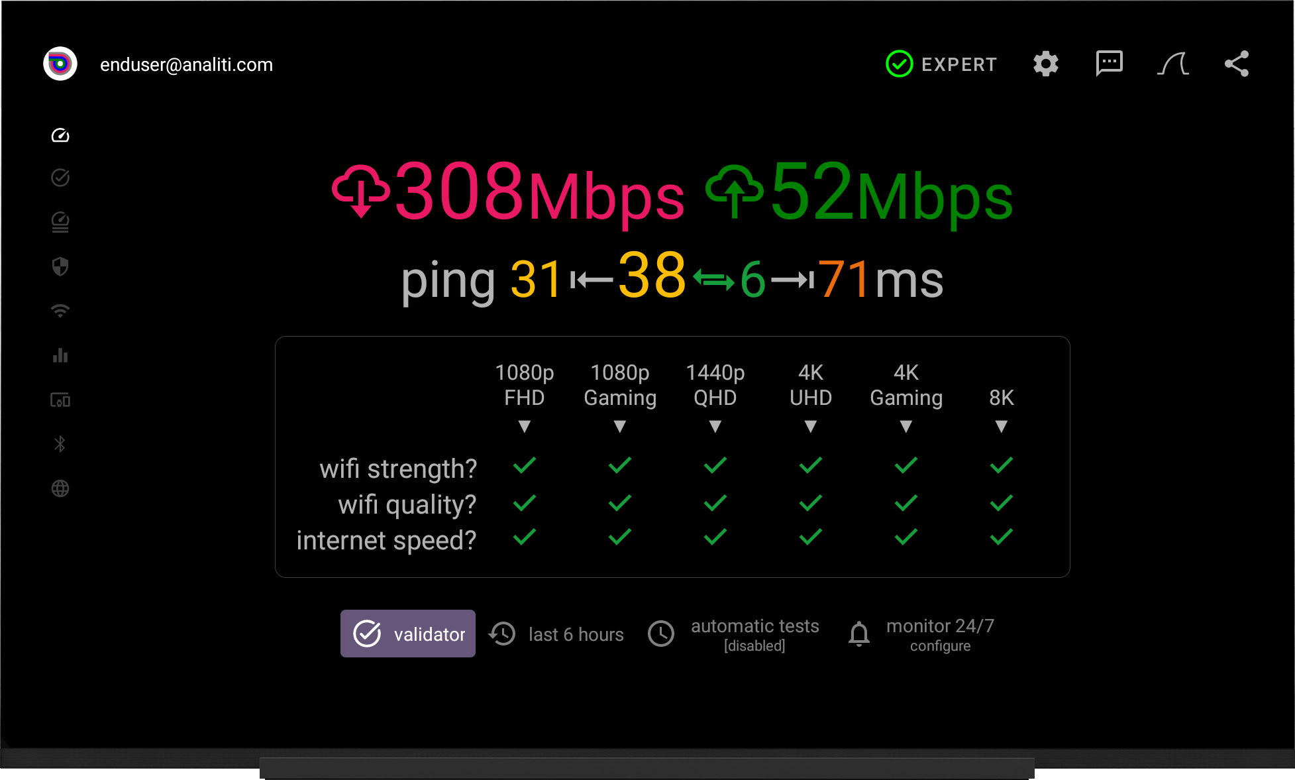Open the speed test gauge in sidebar

(60, 135)
